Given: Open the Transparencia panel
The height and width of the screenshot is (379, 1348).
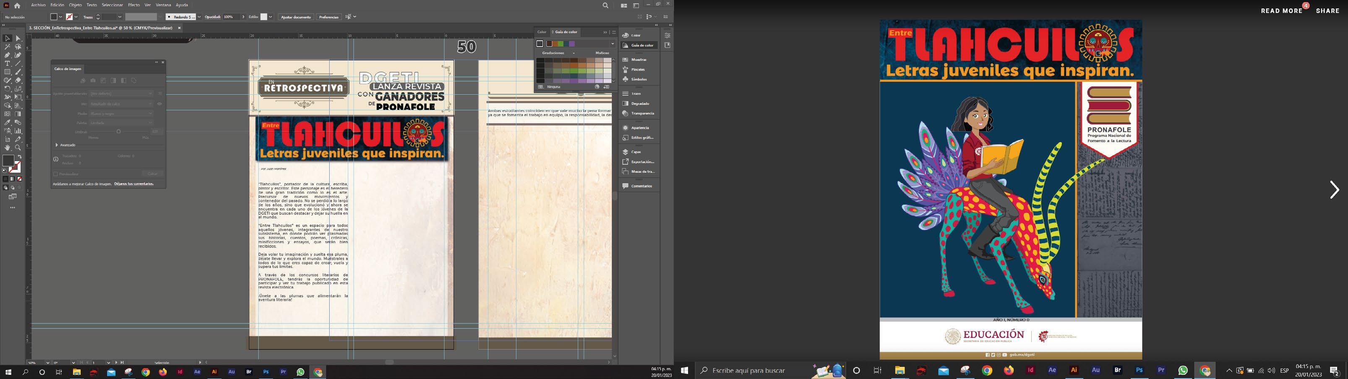Looking at the screenshot, I should pos(642,114).
